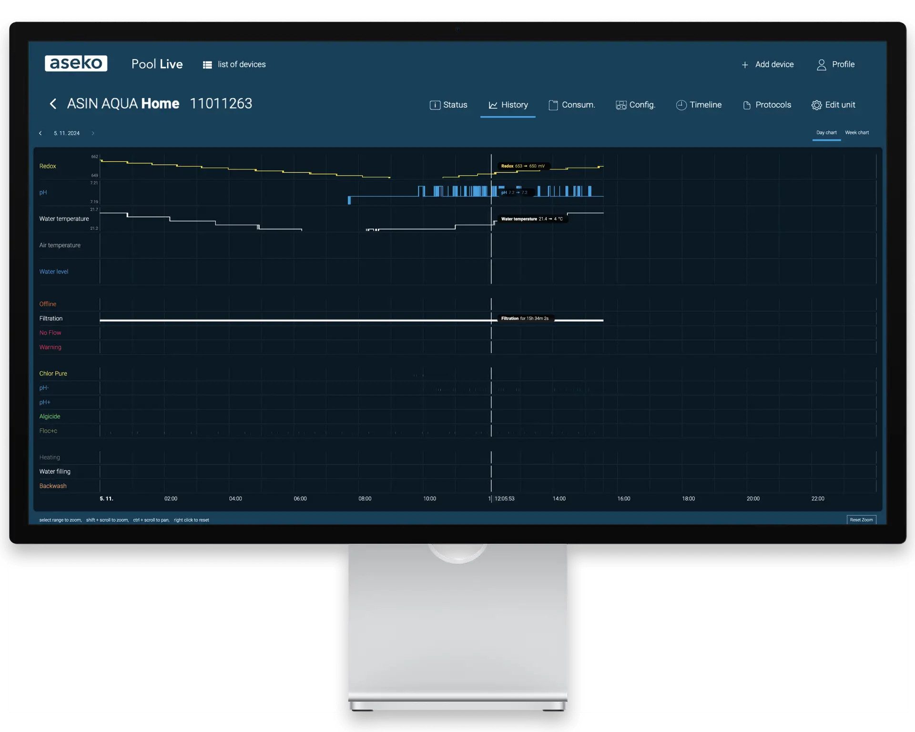Click the Config. settings icon
Viewport: 915px width, 732px height.
tap(621, 105)
